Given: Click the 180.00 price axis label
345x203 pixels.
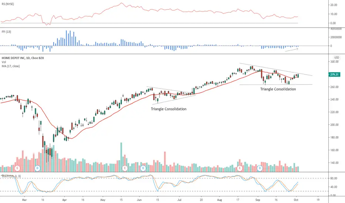Looking at the screenshot, I should pyautogui.click(x=334, y=137).
